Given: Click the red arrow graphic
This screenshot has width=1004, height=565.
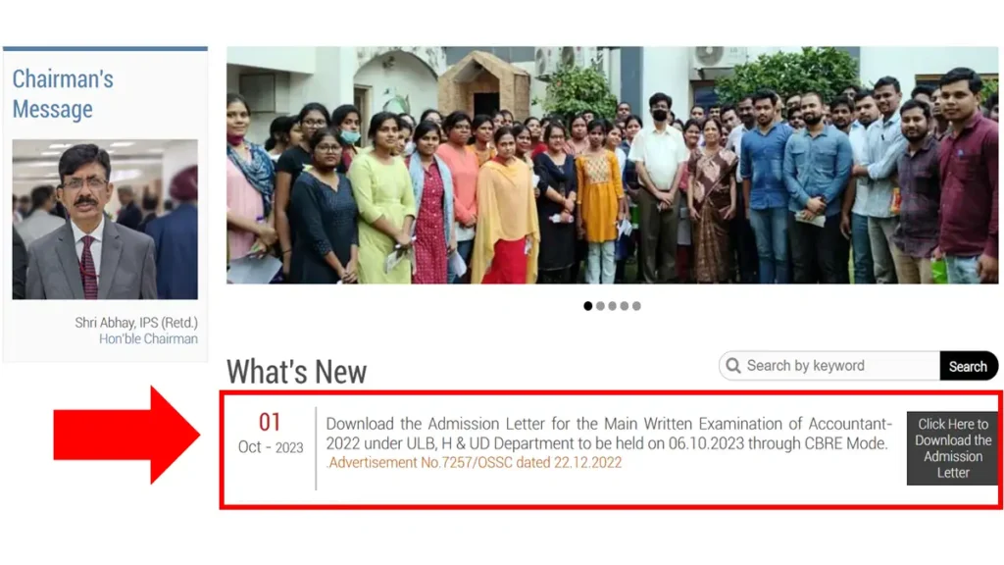Looking at the screenshot, I should tap(126, 435).
